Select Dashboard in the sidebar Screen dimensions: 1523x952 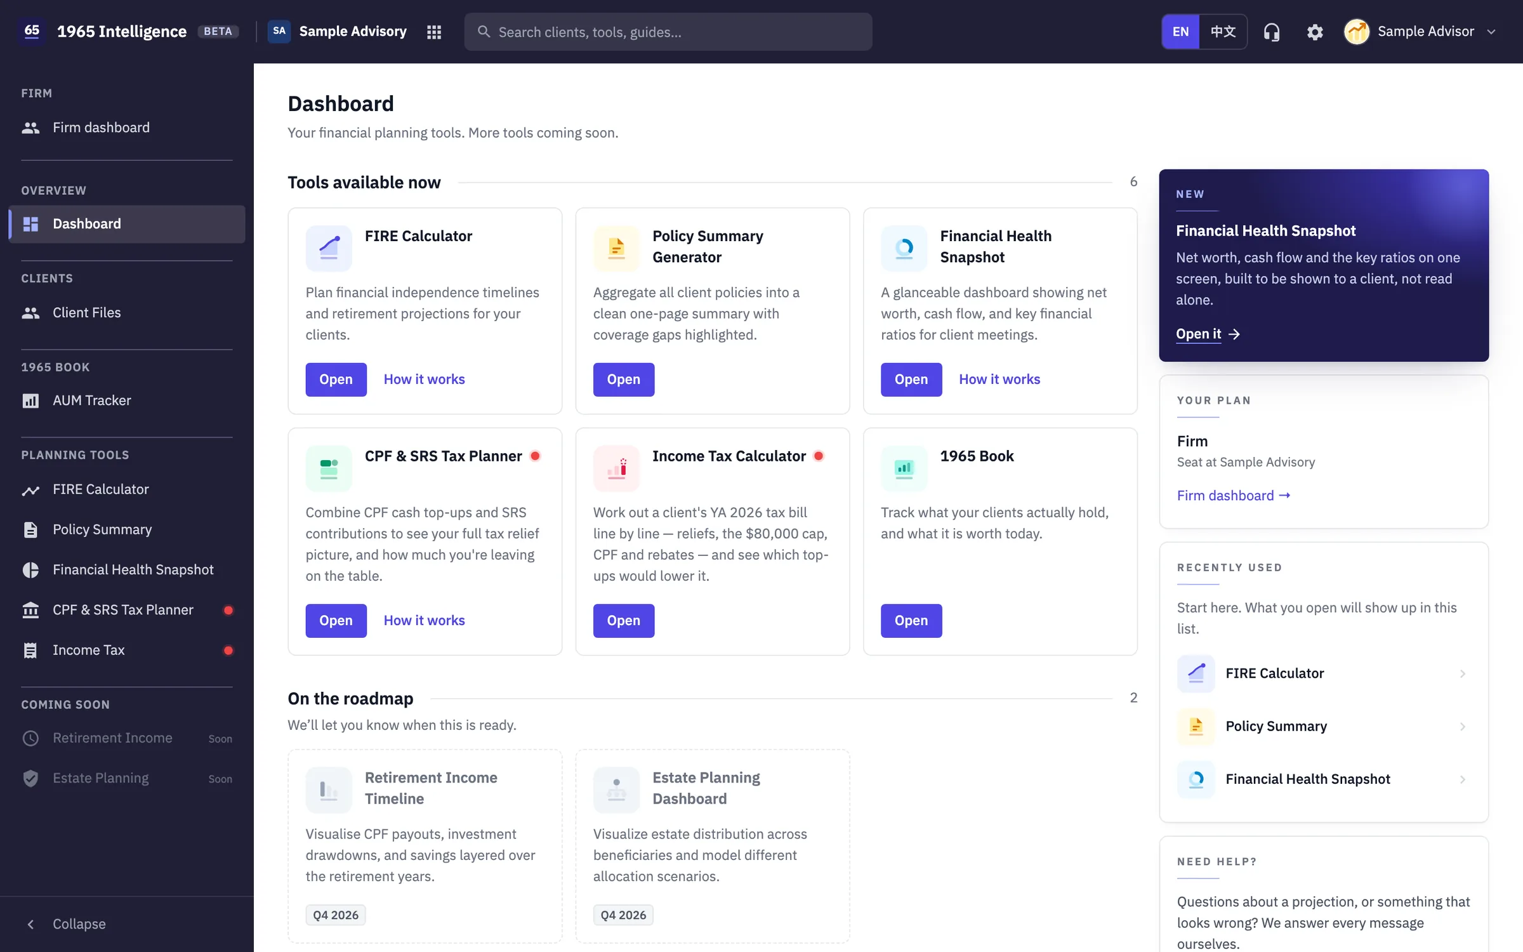click(127, 224)
